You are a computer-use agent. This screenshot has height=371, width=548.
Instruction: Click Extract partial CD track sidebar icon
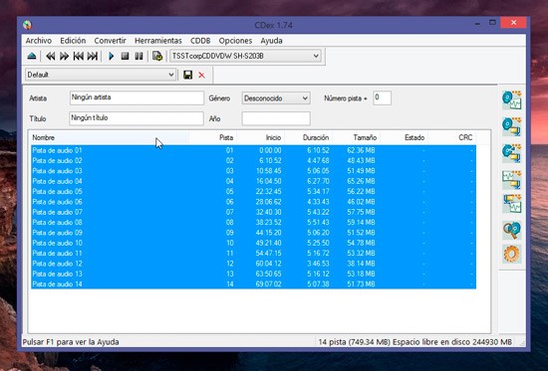(x=512, y=153)
